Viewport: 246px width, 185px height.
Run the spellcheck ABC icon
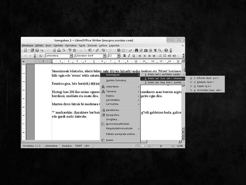70,50
